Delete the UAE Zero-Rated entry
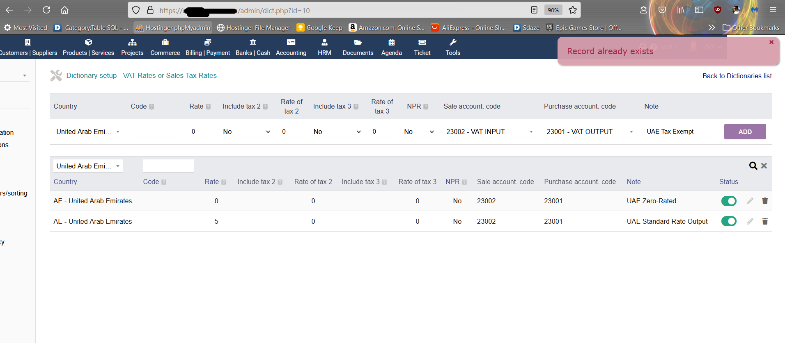This screenshot has height=343, width=785. pos(765,201)
